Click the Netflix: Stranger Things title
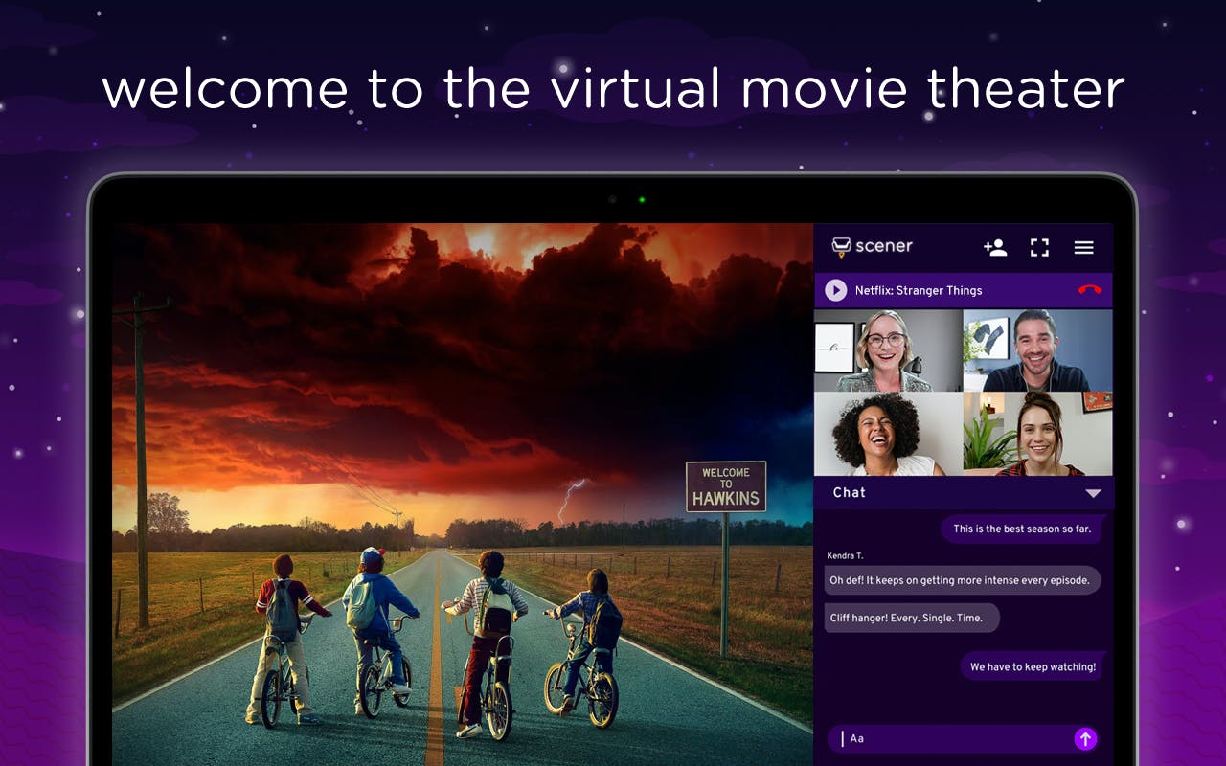Screen dimensions: 1226x766 pyautogui.click(x=919, y=290)
